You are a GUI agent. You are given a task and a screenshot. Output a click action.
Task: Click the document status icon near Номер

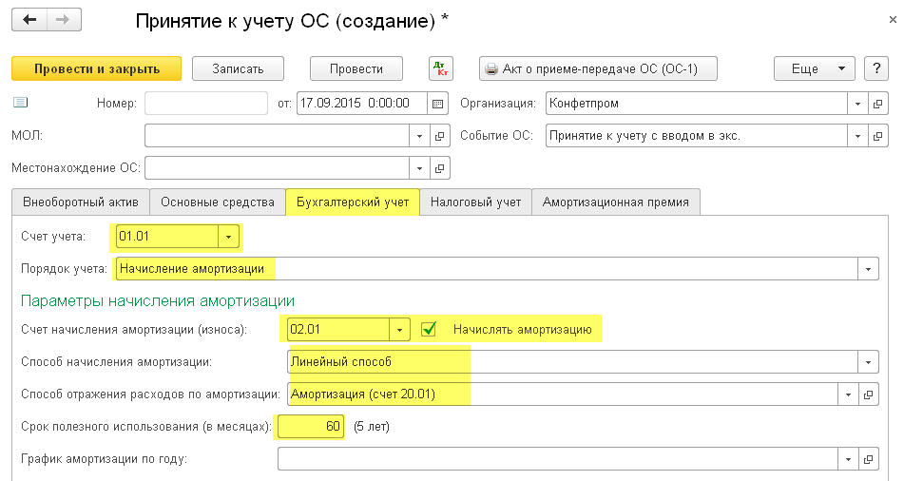[21, 103]
